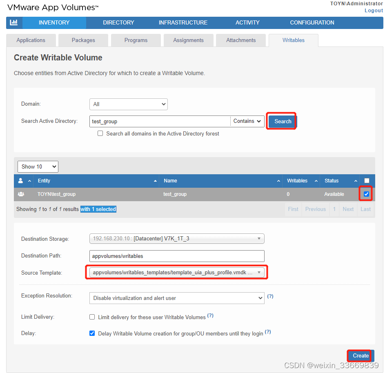
Task: Focus the Search Active Directory input field
Action: (160, 121)
